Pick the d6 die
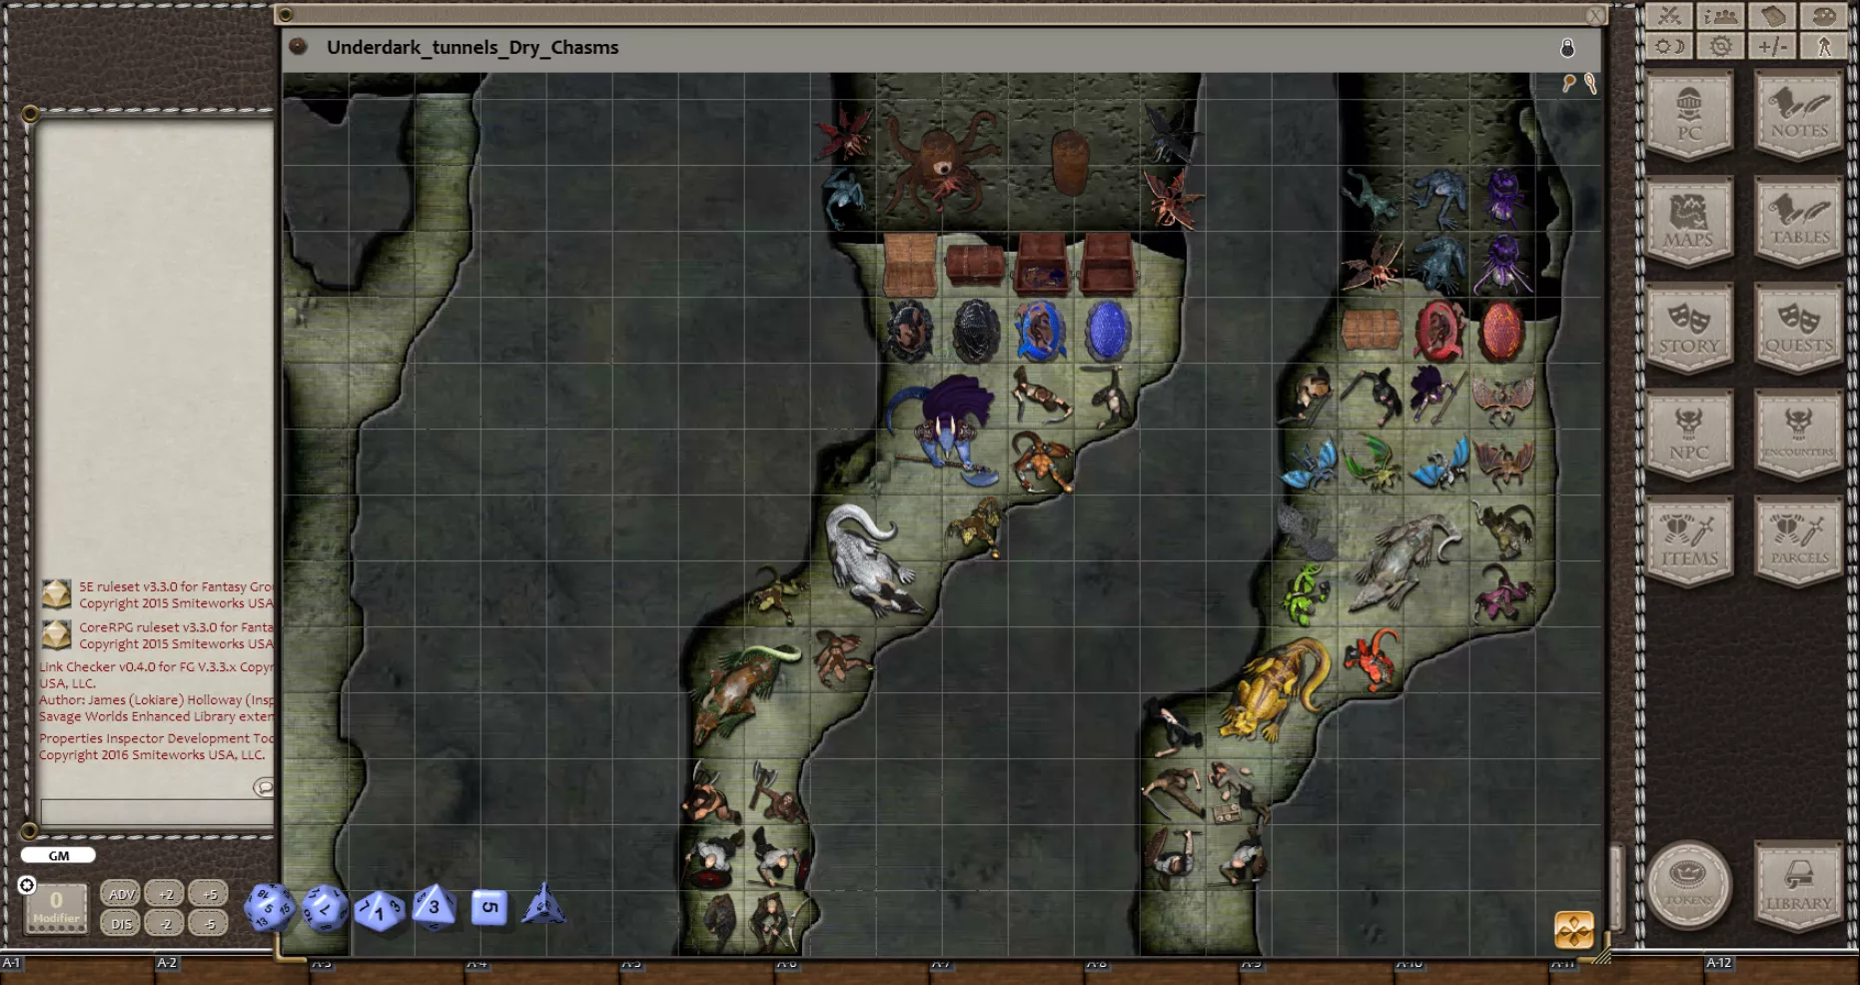This screenshot has height=985, width=1860. tap(488, 907)
